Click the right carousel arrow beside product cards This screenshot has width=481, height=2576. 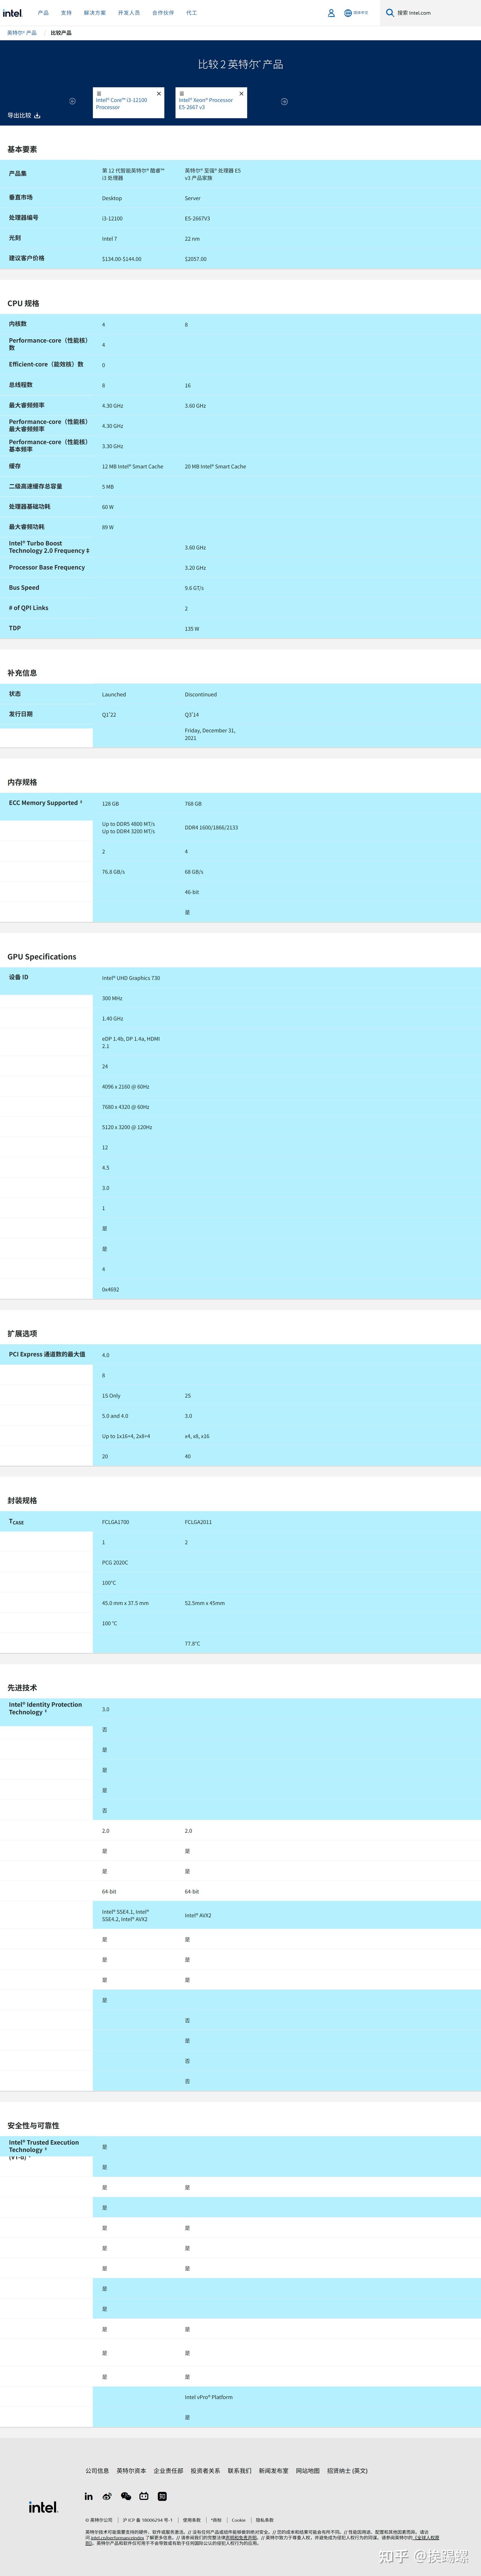click(x=284, y=101)
